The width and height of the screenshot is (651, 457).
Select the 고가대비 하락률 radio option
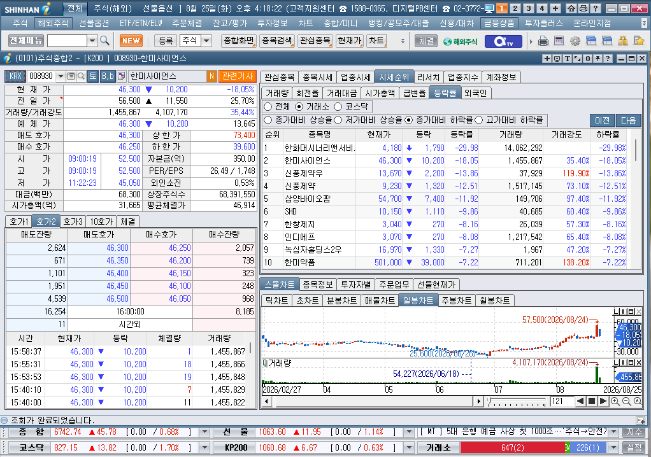(479, 120)
